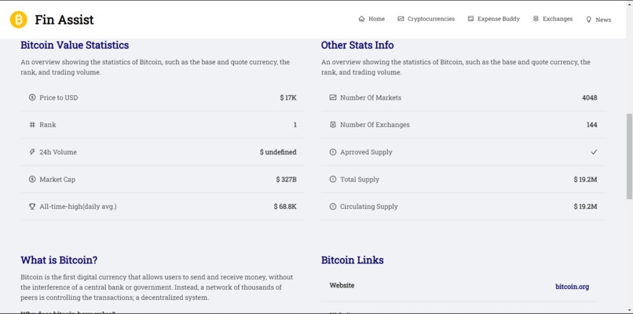Click the page vertical scrollbar
Image resolution: width=633 pixels, height=314 pixels.
[x=628, y=157]
